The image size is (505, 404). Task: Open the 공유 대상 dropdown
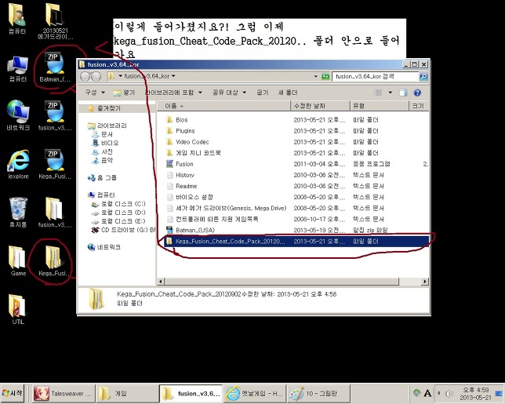(229, 93)
